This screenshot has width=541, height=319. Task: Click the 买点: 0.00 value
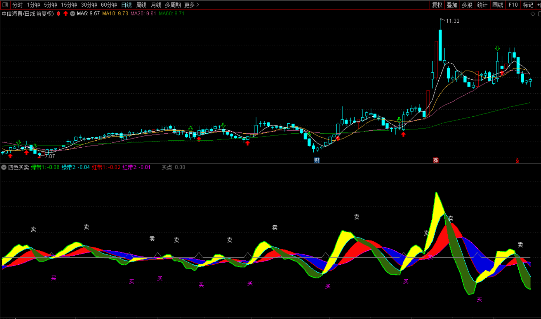pyautogui.click(x=173, y=167)
